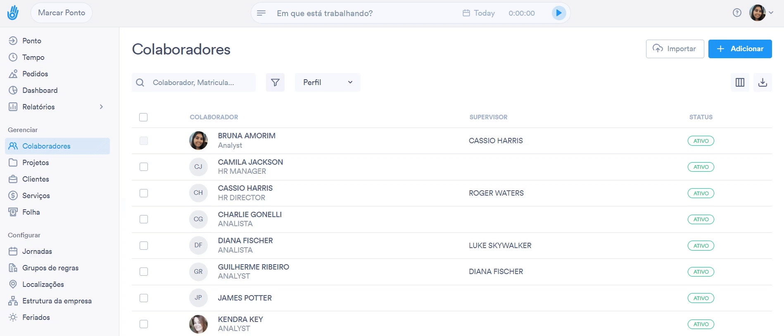Click the Adicionar button
The width and height of the screenshot is (784, 336).
(x=740, y=49)
